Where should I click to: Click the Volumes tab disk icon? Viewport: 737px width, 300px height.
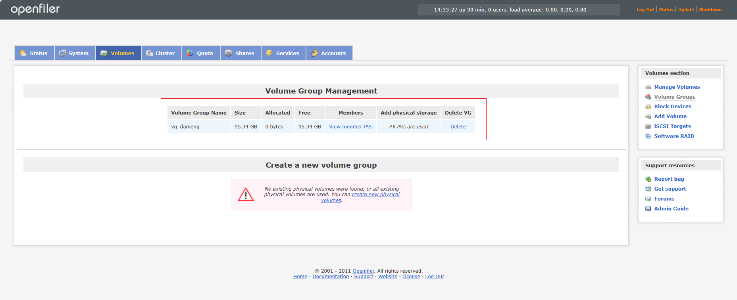click(104, 53)
